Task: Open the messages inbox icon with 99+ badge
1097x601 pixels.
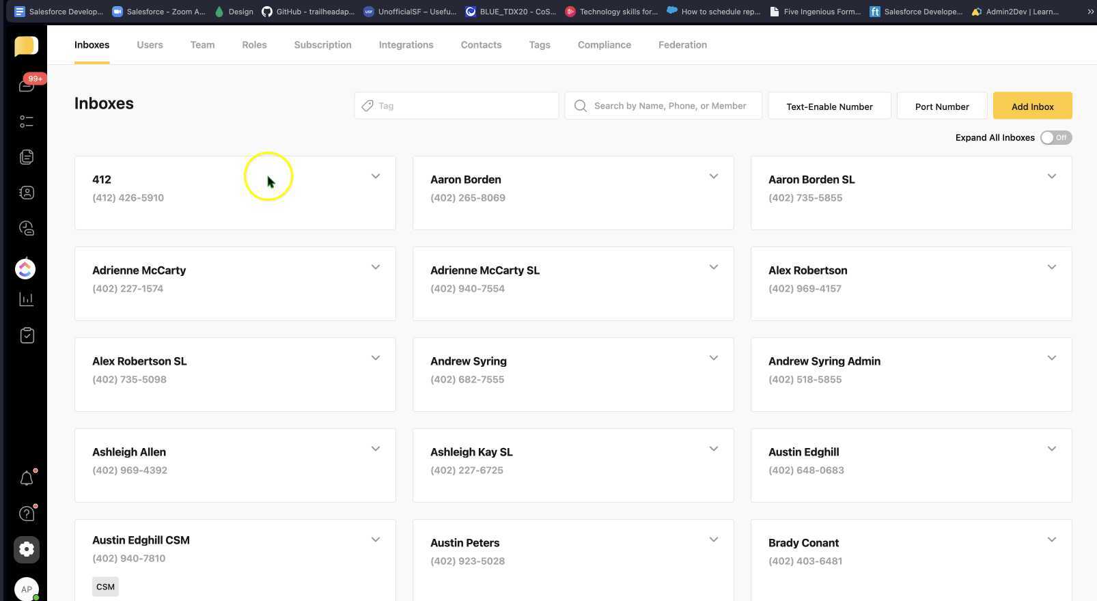Action: (x=27, y=85)
